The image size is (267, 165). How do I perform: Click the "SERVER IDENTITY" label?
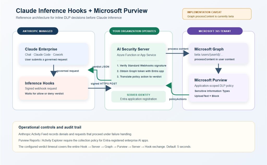click(138, 95)
